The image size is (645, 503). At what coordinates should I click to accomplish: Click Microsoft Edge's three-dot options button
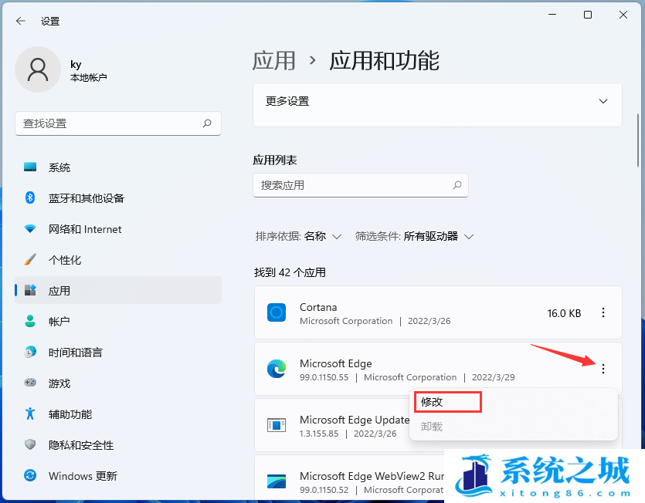603,369
